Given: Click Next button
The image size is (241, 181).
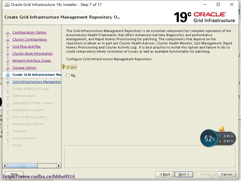Looking at the screenshot, I should tap(184, 174).
